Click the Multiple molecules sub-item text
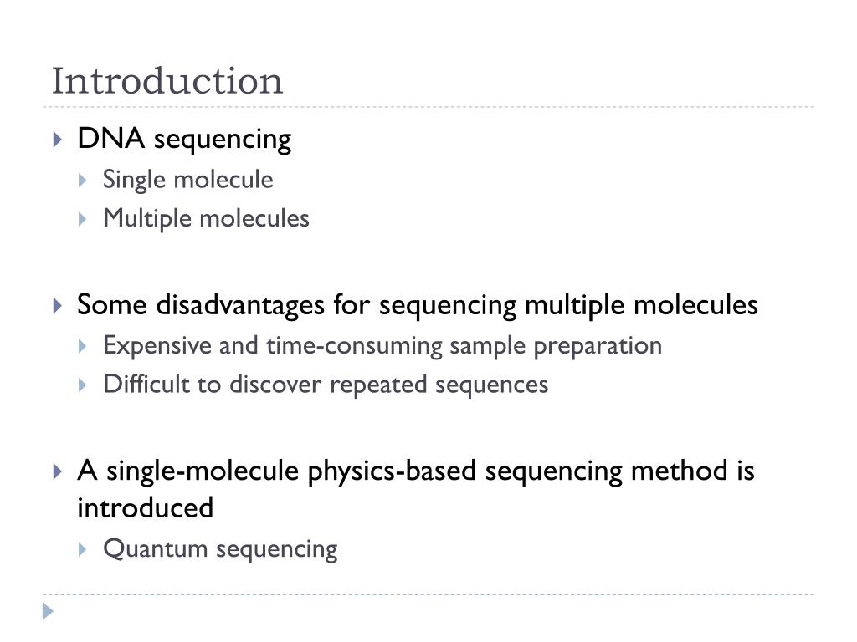Viewport: 857px width, 642px height. (206, 218)
